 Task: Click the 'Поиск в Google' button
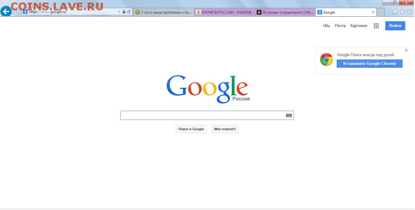(191, 129)
